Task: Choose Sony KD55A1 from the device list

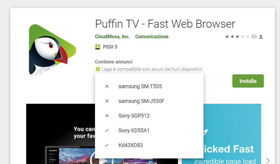Action: (x=134, y=130)
